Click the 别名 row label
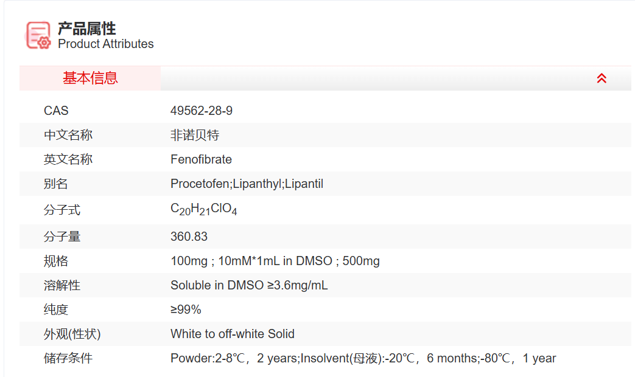The width and height of the screenshot is (635, 377). pyautogui.click(x=56, y=184)
